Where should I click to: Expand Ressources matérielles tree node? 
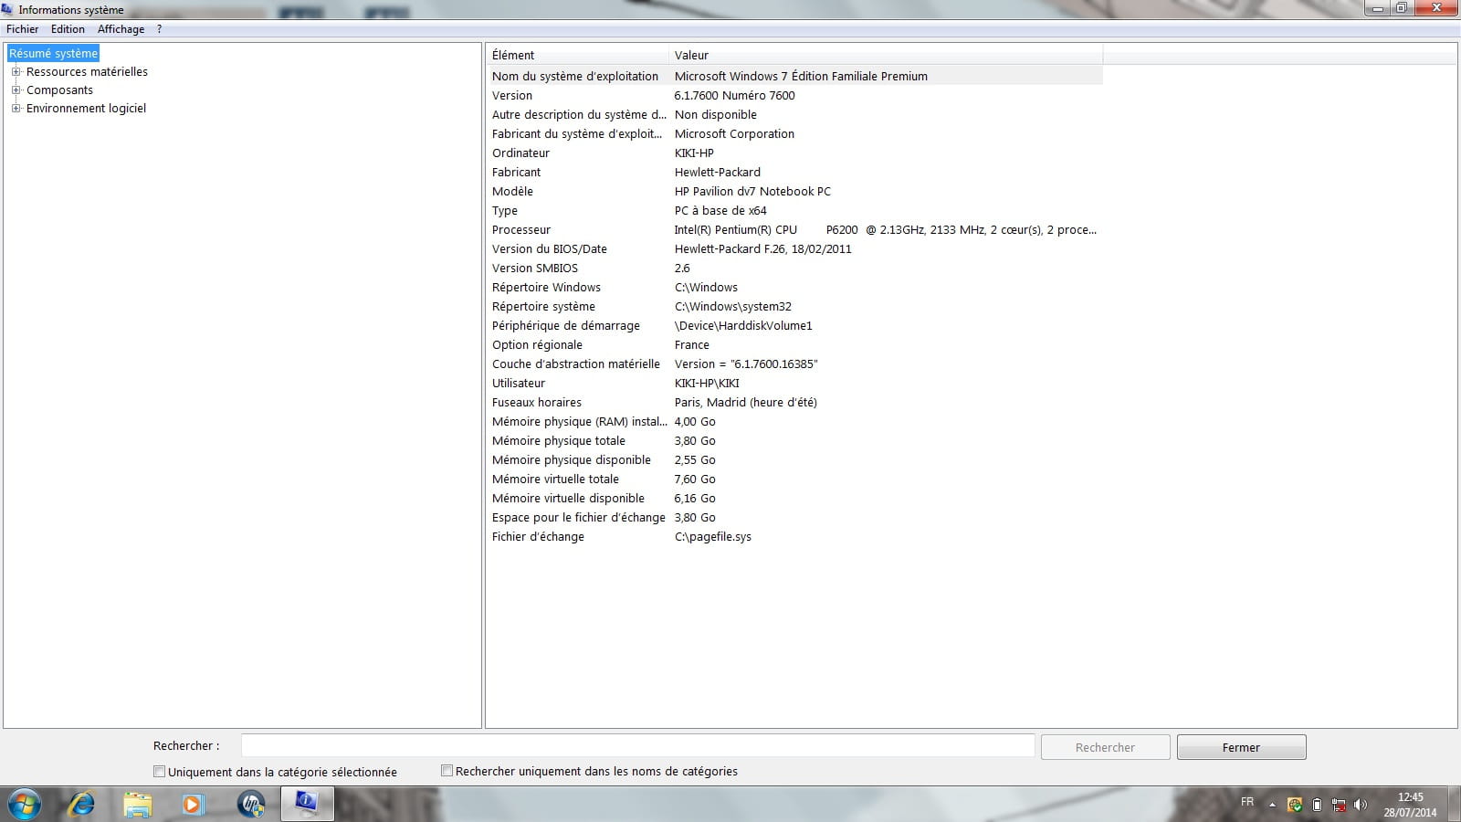pyautogui.click(x=16, y=71)
